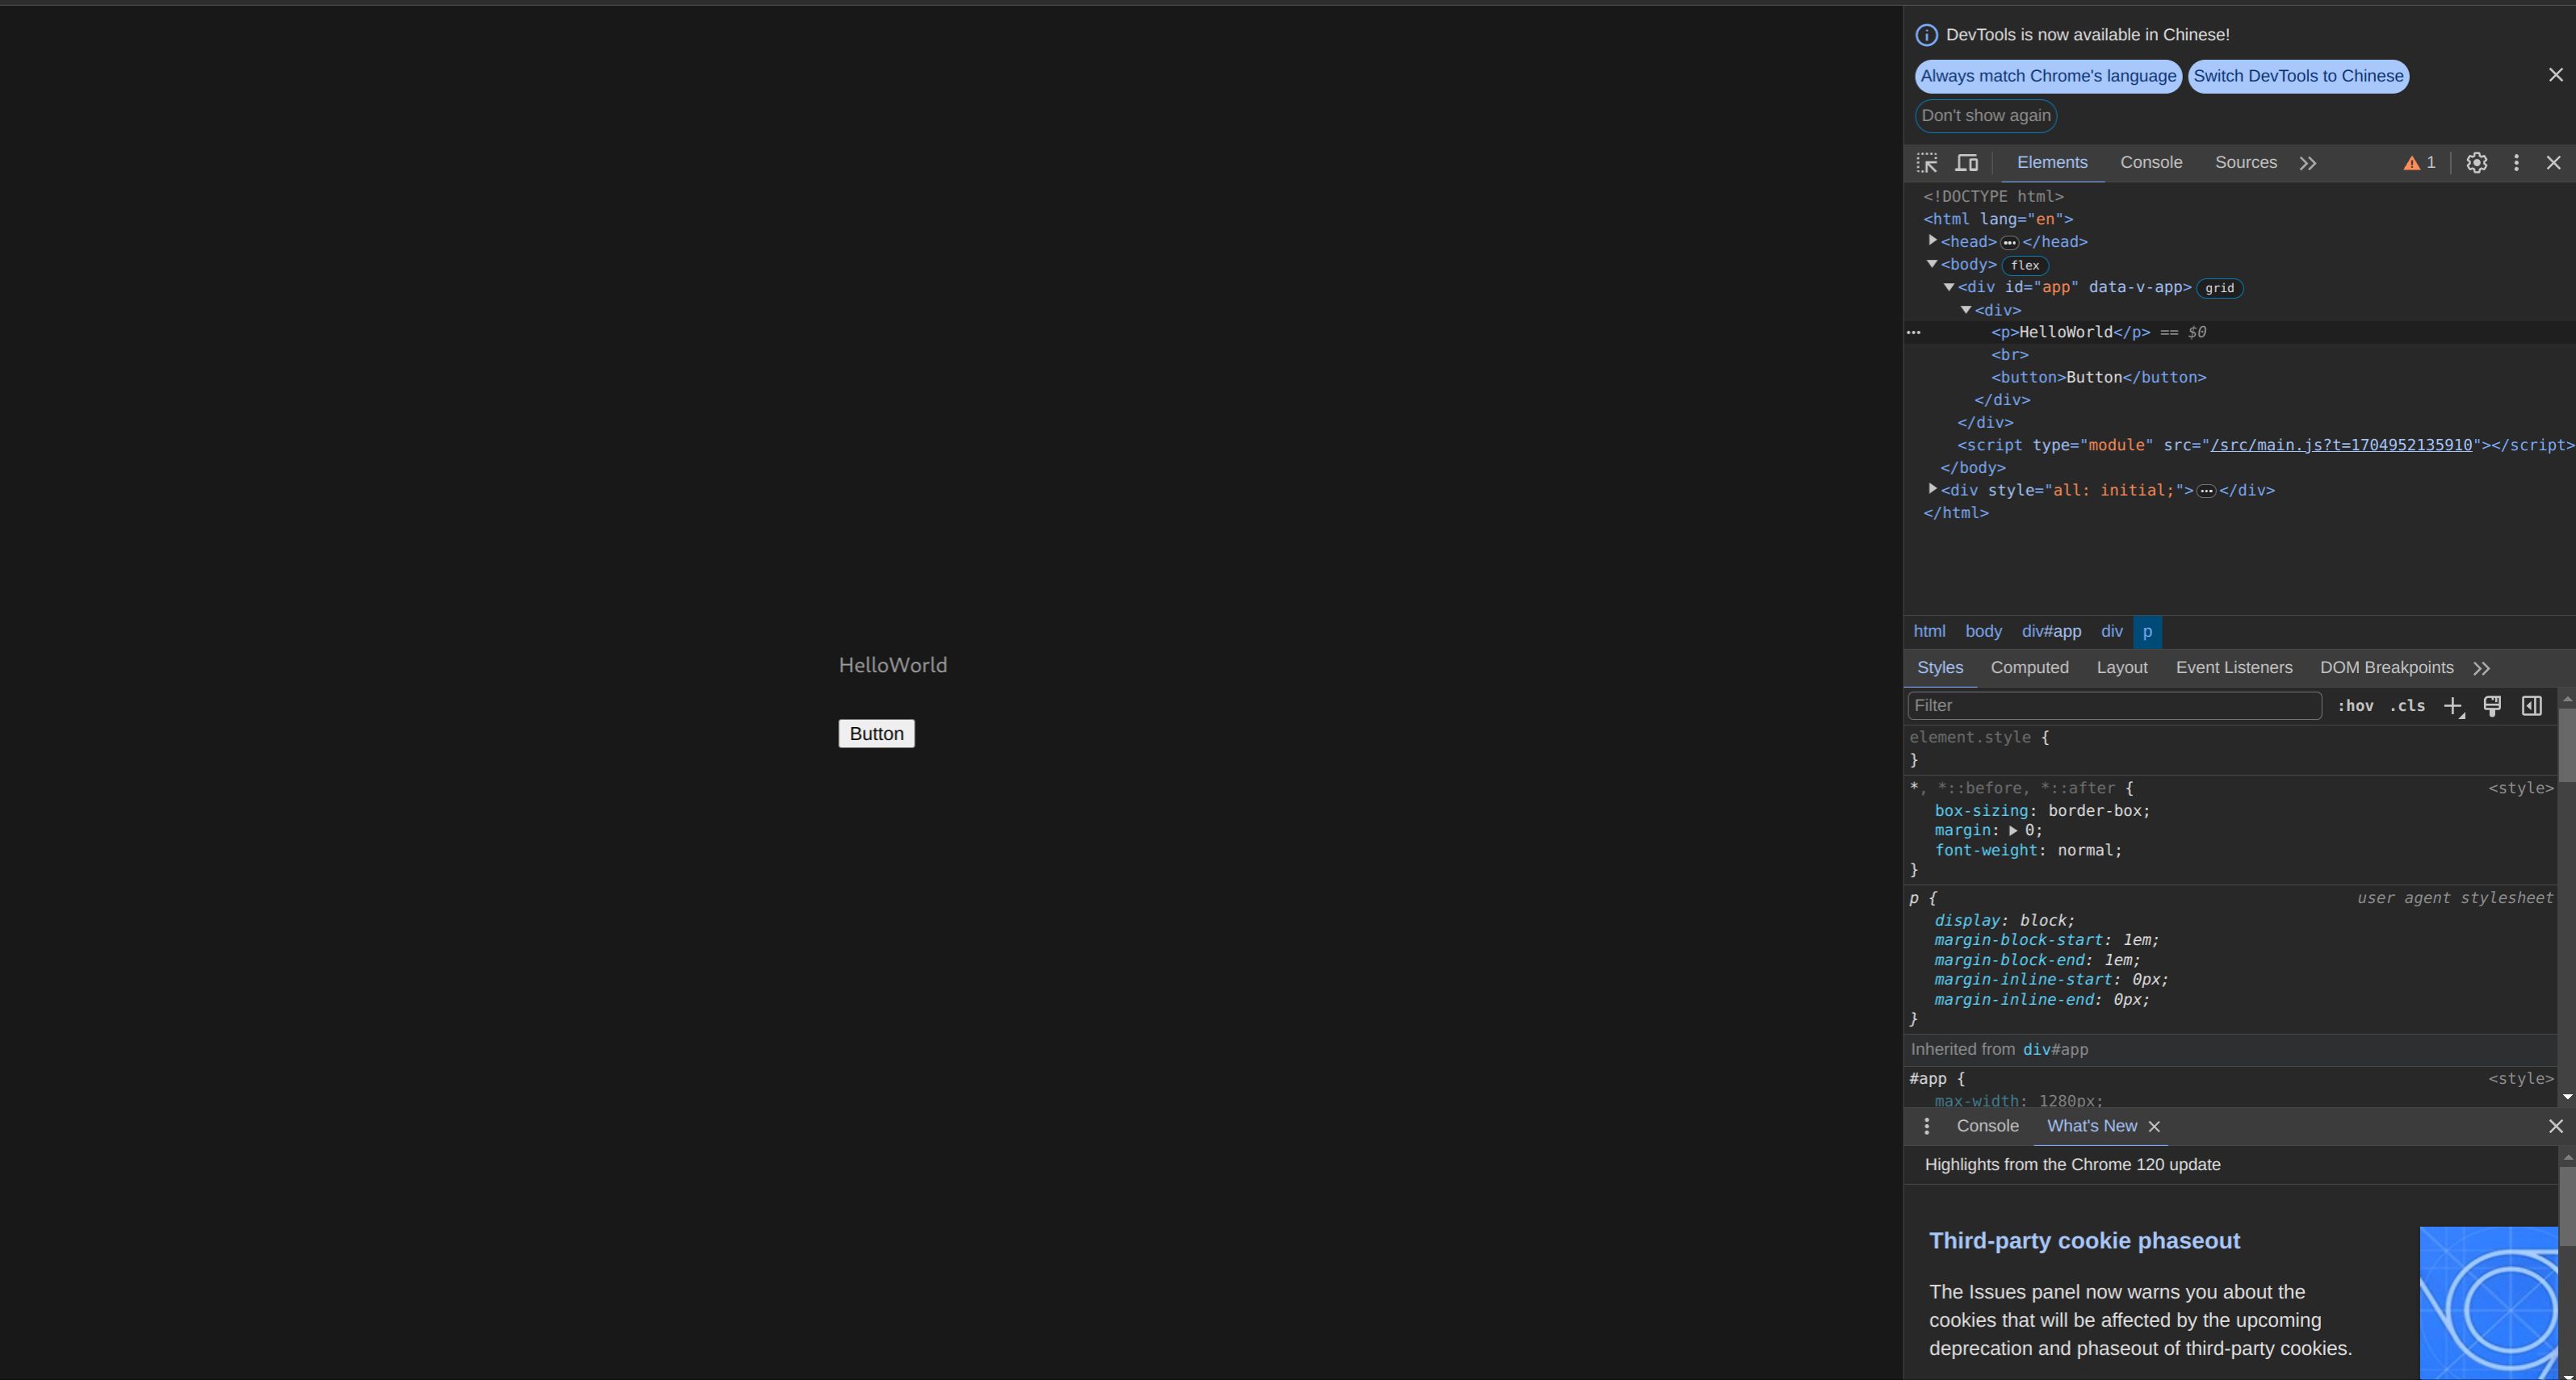Viewport: 2576px width, 1380px height.
Task: Click Switch DevTools to Chinese button
Action: pos(2298,76)
